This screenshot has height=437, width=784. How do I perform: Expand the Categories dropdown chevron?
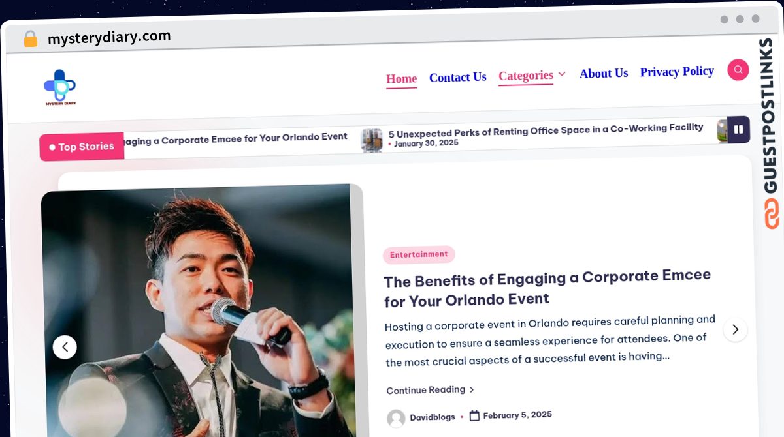[562, 74]
